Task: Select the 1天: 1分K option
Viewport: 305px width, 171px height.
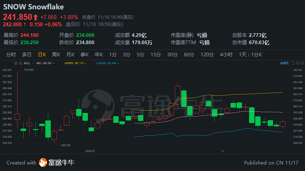Action: click(251, 55)
